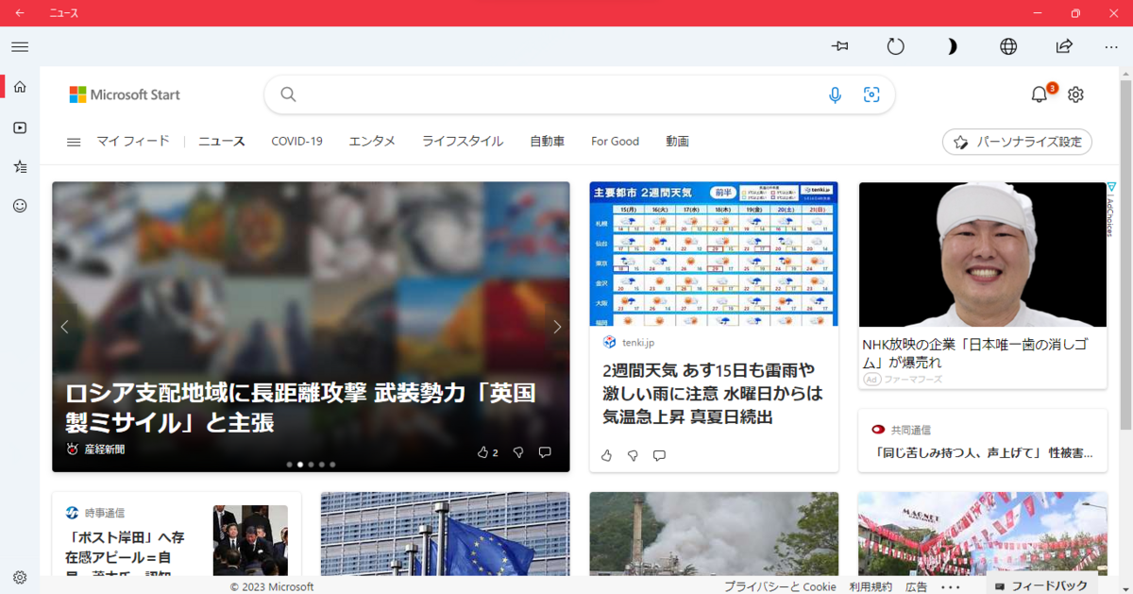This screenshot has height=594, width=1133.
Task: Open the ライフスタイル tab
Action: pyautogui.click(x=463, y=142)
